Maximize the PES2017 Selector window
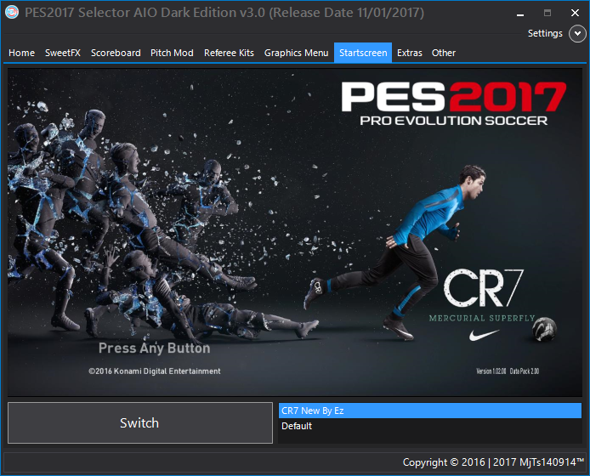This screenshot has height=476, width=590. coord(547,13)
